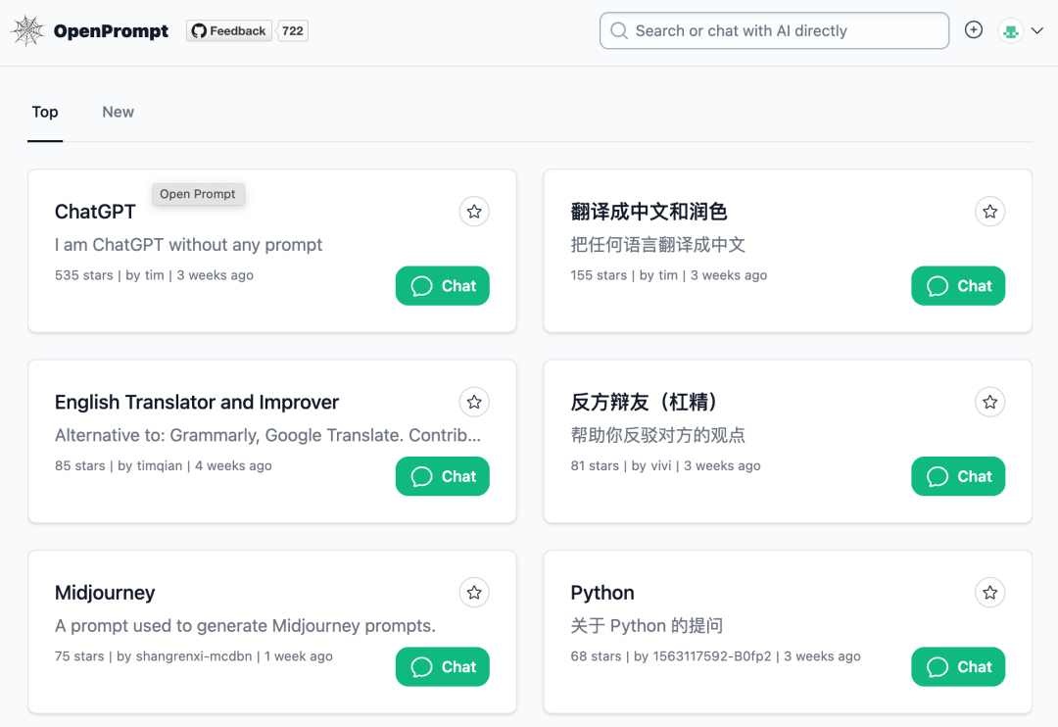Viewport: 1058px width, 727px height.
Task: Click Chat on the Python card
Action: pyautogui.click(x=958, y=667)
